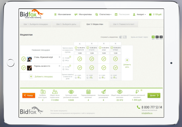Click the Bidfox fox logo in header
The width and height of the screenshot is (182, 127).
[x=31, y=14]
